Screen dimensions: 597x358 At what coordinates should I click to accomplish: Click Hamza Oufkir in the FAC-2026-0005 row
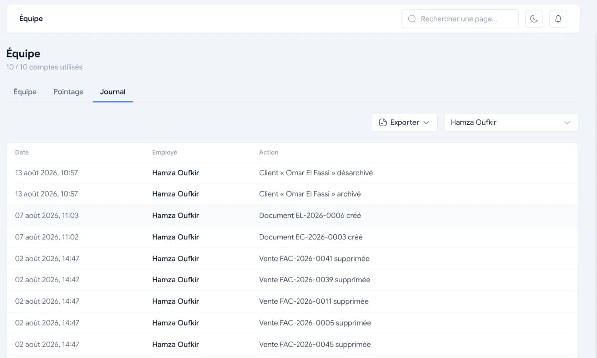coord(176,322)
